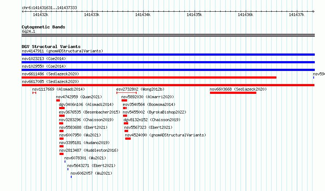This screenshot has width=325, height=191.
Task: Click the dgv8132n152 red variant block
Action: 126,123
